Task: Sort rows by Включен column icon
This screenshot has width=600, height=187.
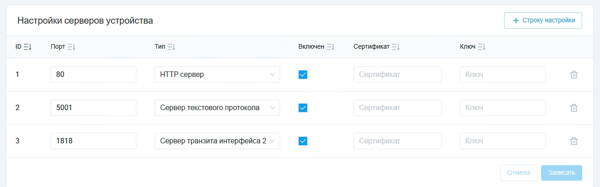Action: point(331,47)
